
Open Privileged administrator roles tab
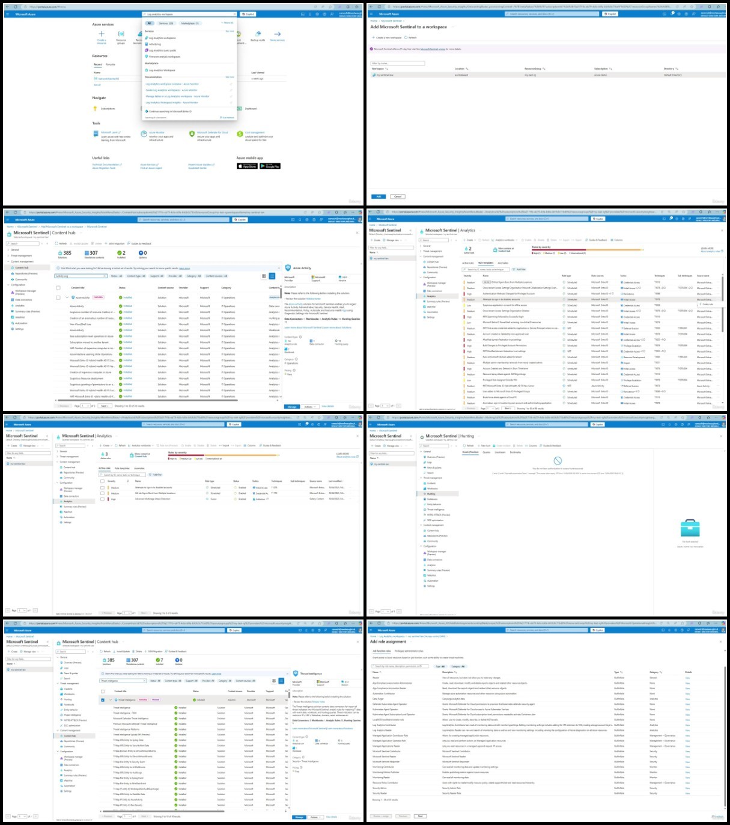[409, 651]
